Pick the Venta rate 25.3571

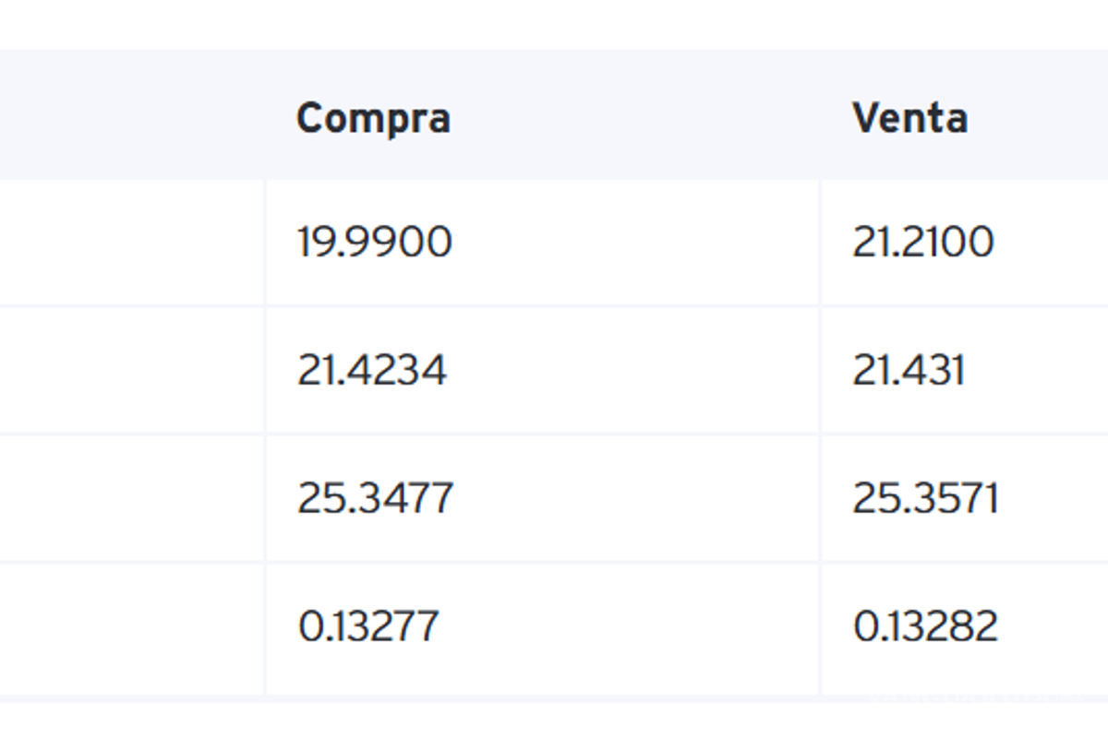[x=925, y=499]
